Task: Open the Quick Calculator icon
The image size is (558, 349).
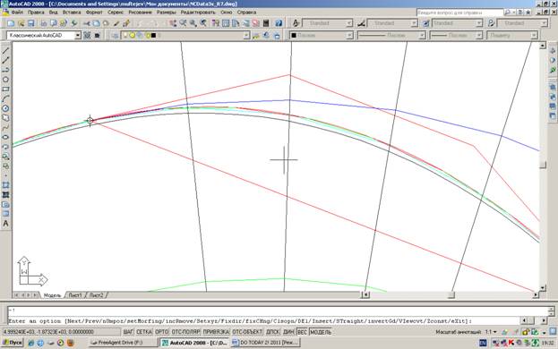Action: 266,23
